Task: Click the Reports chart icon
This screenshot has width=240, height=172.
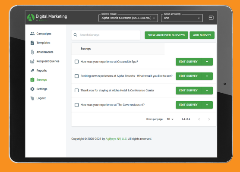Action: [32, 71]
